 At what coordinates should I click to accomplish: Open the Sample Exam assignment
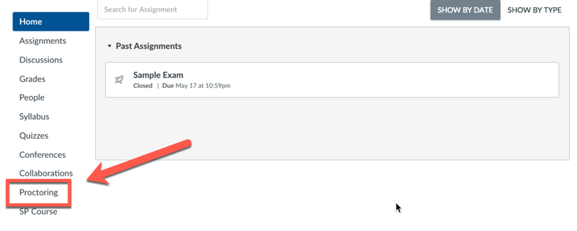pyautogui.click(x=158, y=75)
